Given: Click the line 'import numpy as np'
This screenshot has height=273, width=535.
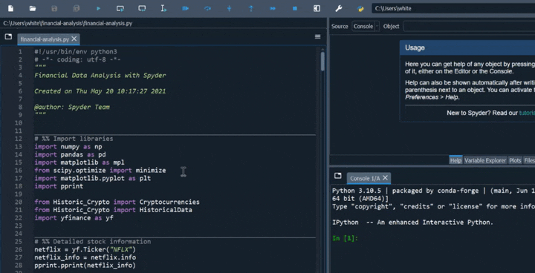Looking at the screenshot, I should [x=68, y=147].
